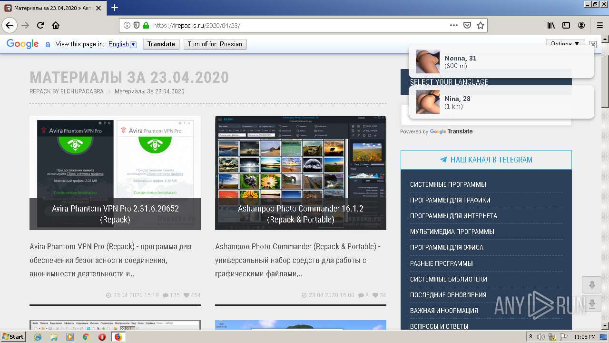Open translate bar Options dropdown

(x=565, y=43)
